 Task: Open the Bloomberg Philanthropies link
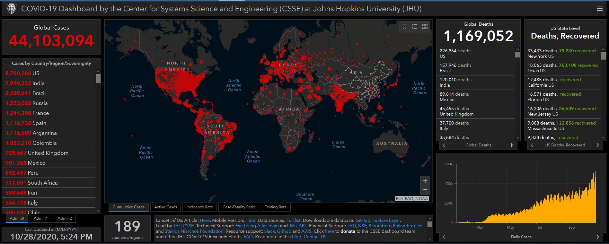tap(395, 226)
